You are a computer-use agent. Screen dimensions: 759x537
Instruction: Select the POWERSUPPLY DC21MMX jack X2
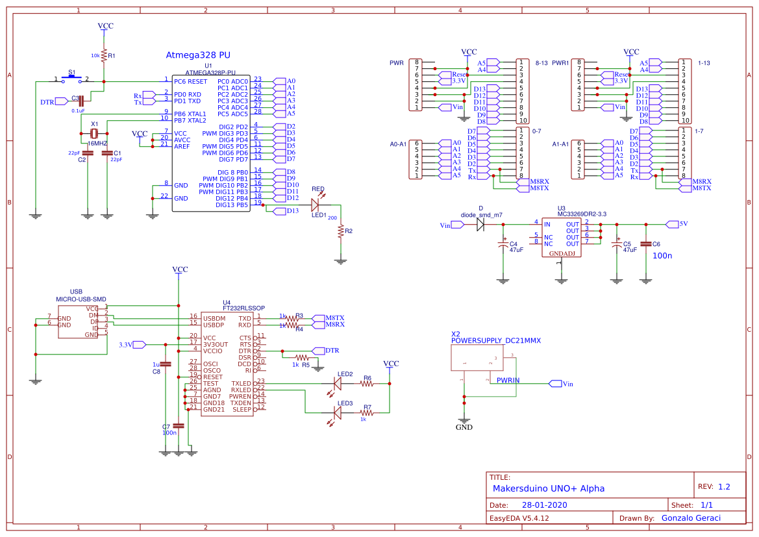click(x=476, y=357)
